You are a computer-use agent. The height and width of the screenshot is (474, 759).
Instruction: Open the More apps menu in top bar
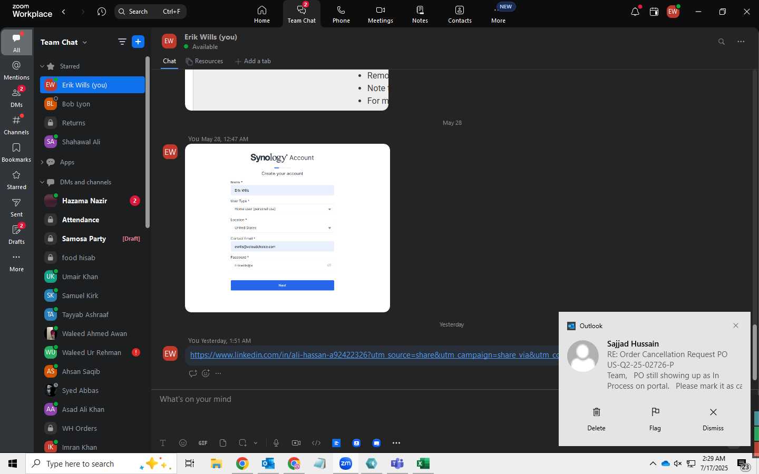pyautogui.click(x=499, y=14)
